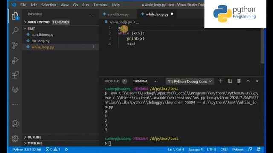Screen dimensions: 273x153
Task: Open the GitLab fox icon view
Action: pos(15,90)
